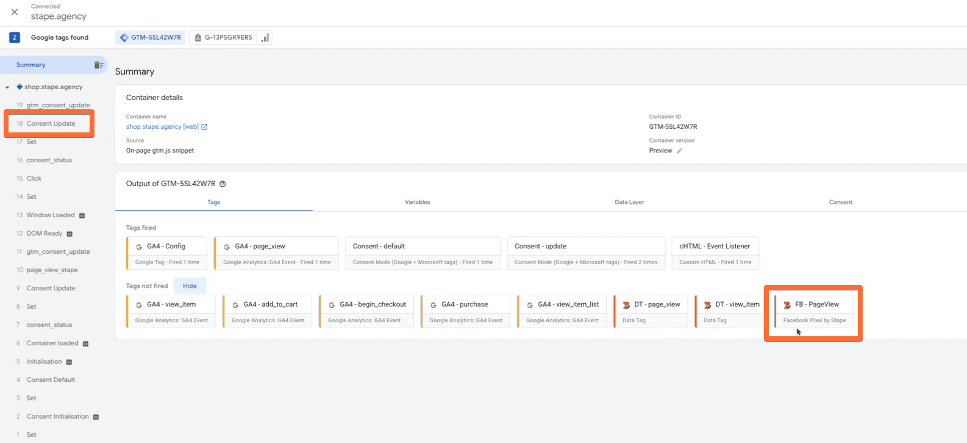Select event 18 Consent Update
967x443 pixels.
tap(51, 123)
